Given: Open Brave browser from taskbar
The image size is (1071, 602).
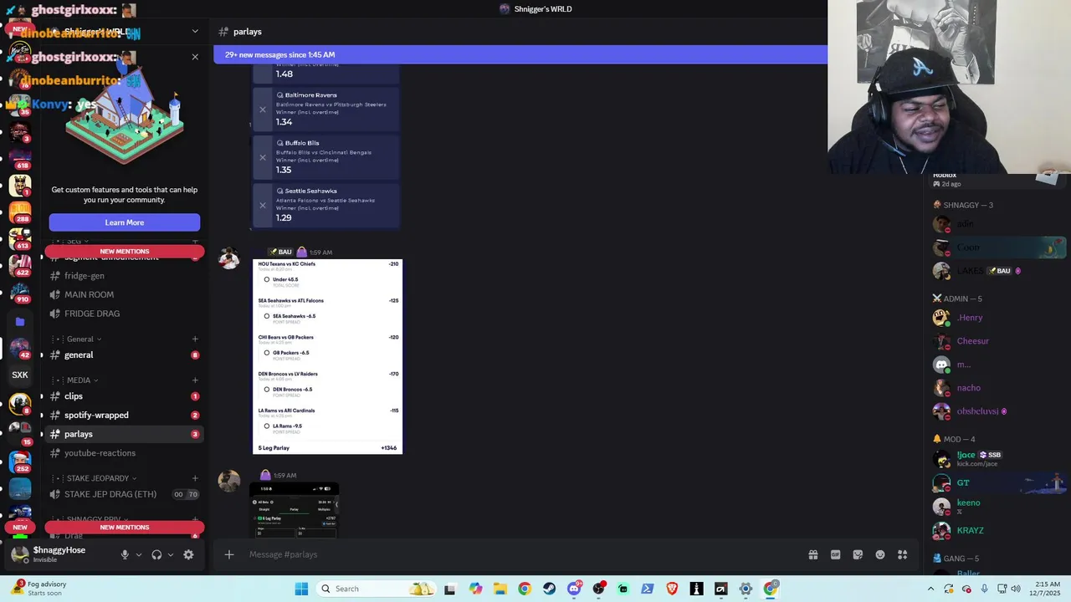Looking at the screenshot, I should [x=672, y=589].
